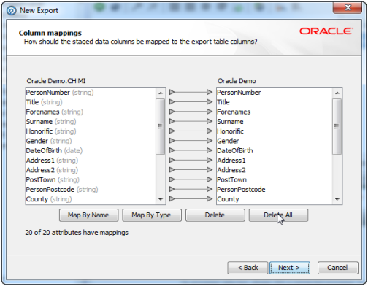Cancel the New Export wizard

click(337, 268)
